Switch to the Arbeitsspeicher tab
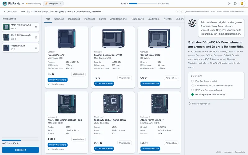Viewport: 248px width, 155px height. tap(119, 19)
